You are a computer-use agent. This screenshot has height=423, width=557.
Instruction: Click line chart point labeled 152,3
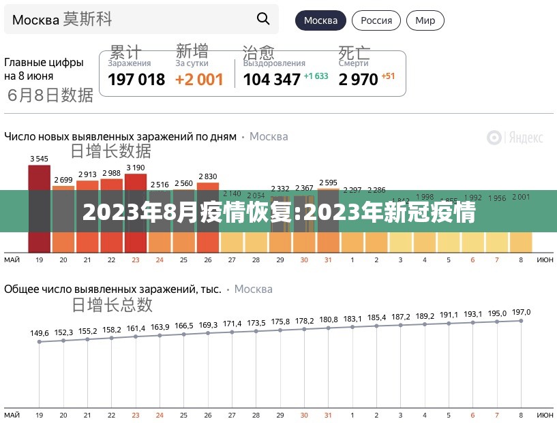coord(63,341)
